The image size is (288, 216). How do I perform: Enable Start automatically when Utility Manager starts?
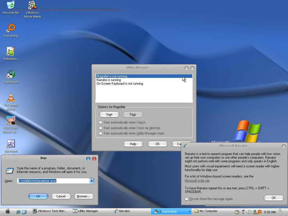click(100, 133)
